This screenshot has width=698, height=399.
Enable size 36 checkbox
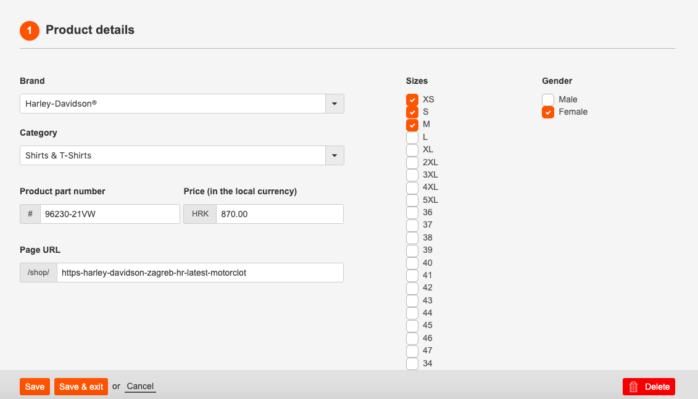[412, 212]
